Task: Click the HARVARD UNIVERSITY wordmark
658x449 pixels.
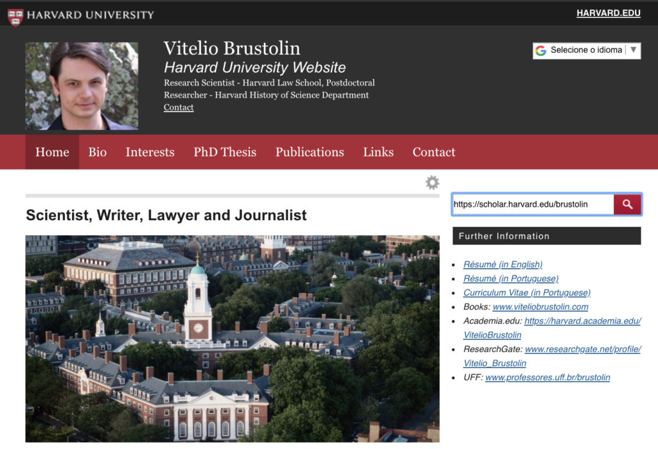Action: tap(90, 15)
